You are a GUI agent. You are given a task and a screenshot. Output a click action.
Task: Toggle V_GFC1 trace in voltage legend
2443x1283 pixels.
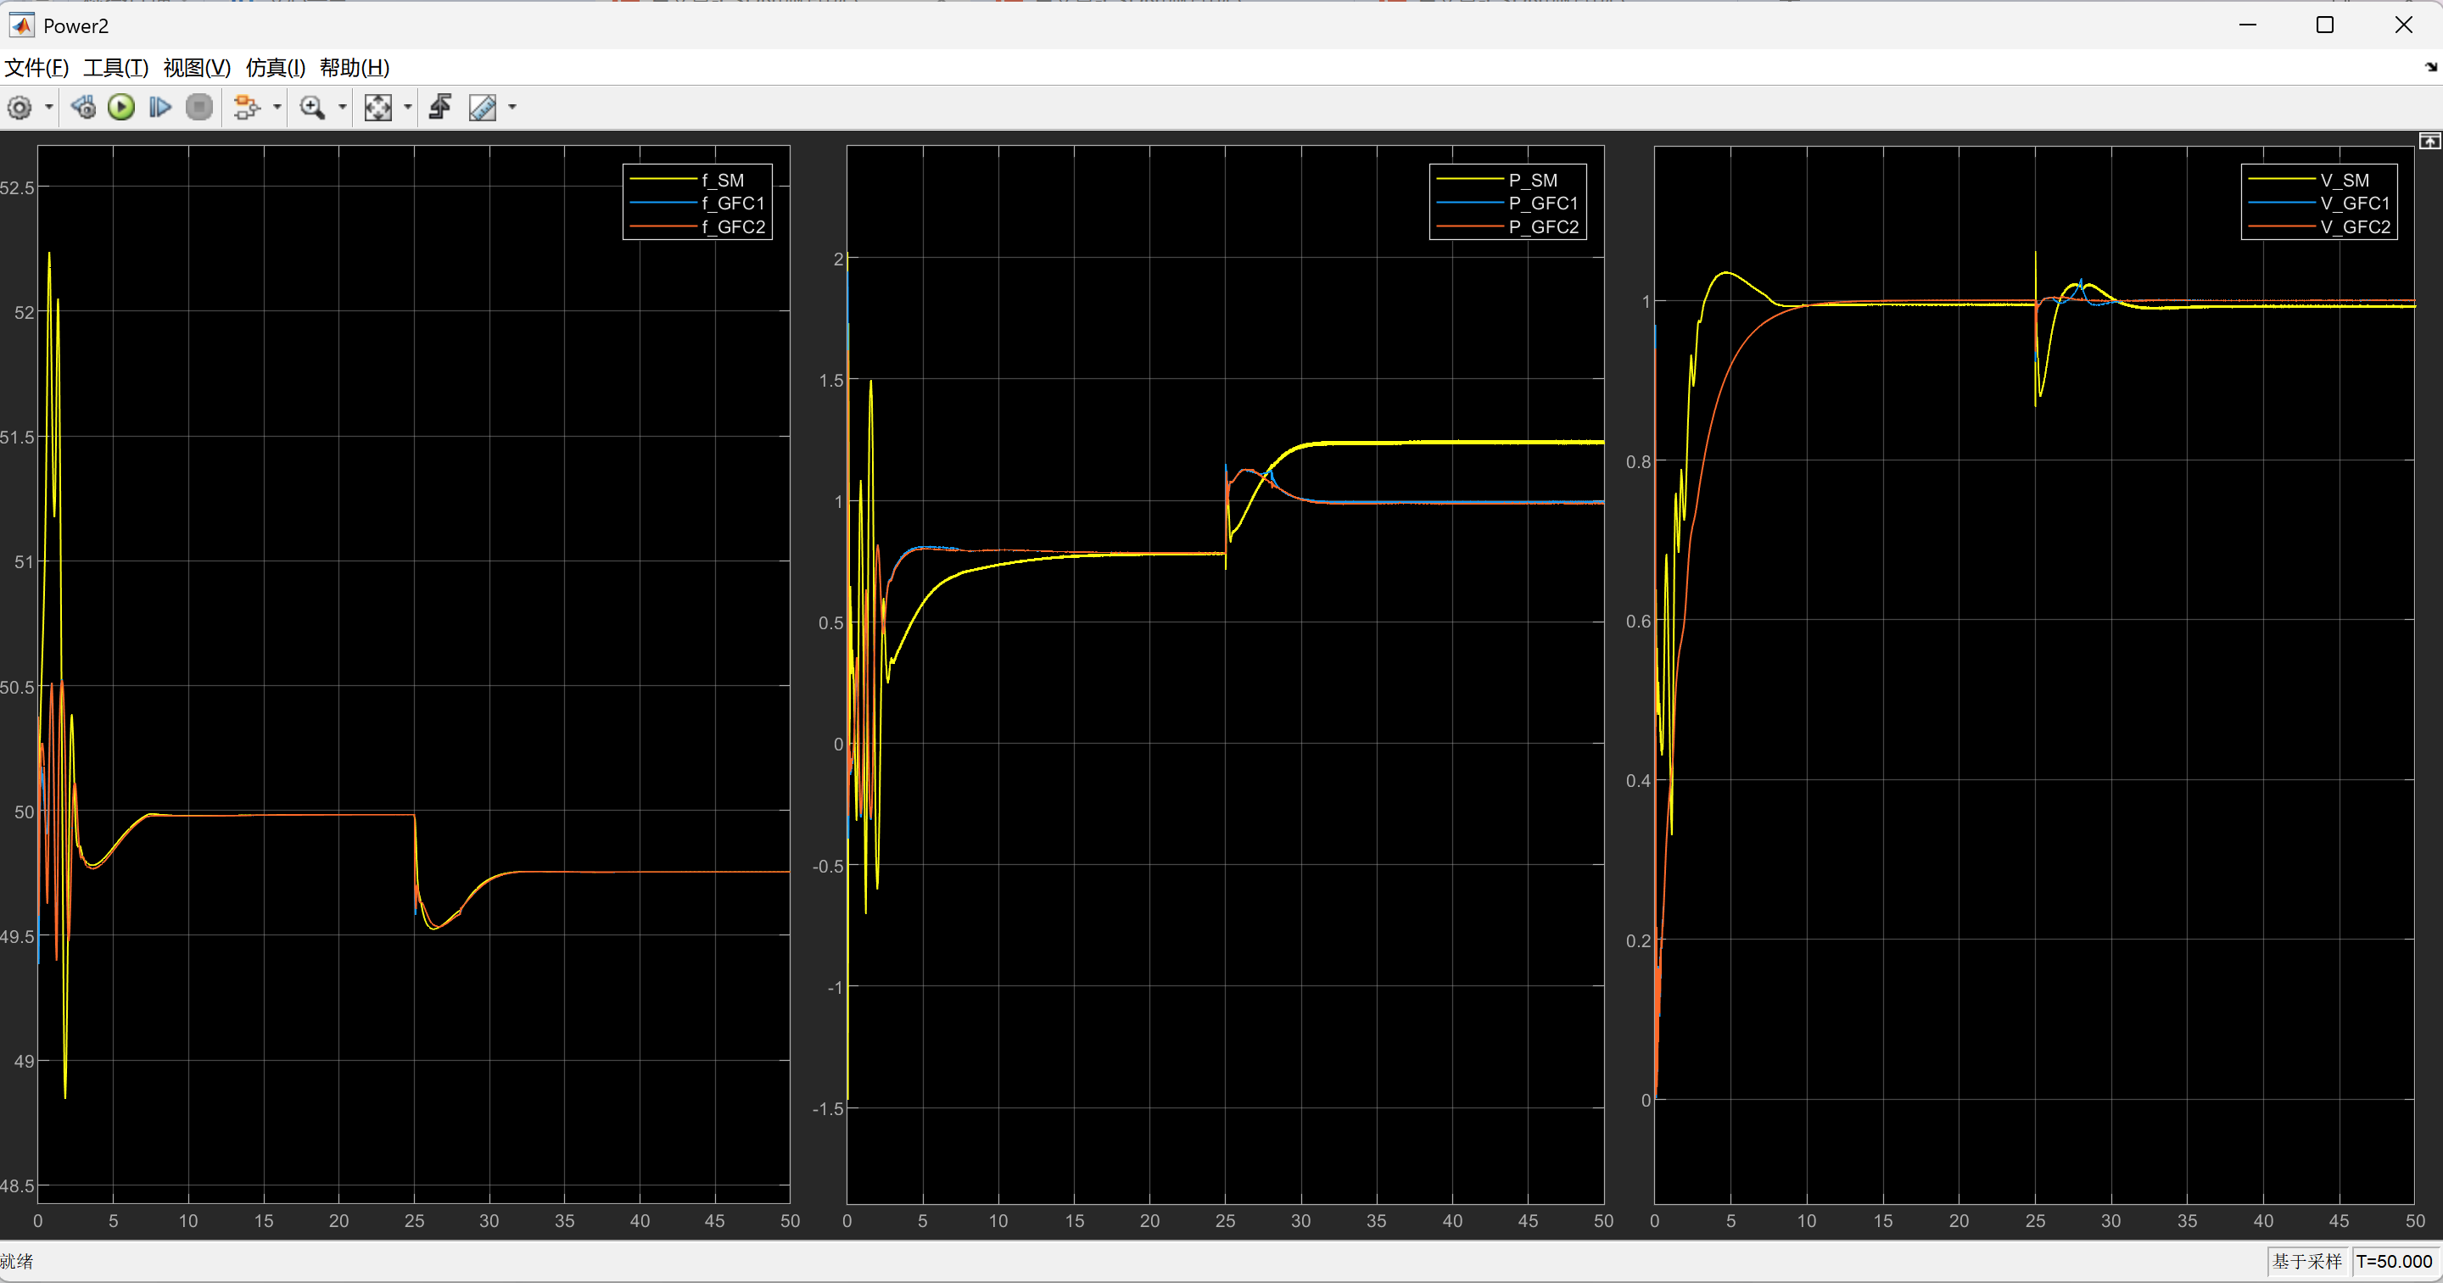coord(2319,203)
